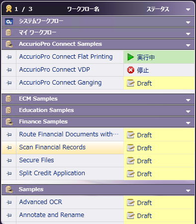Viewport: 196px width, 224px height.
Task: Click the システムワークフロー category label
Action: click(41, 21)
